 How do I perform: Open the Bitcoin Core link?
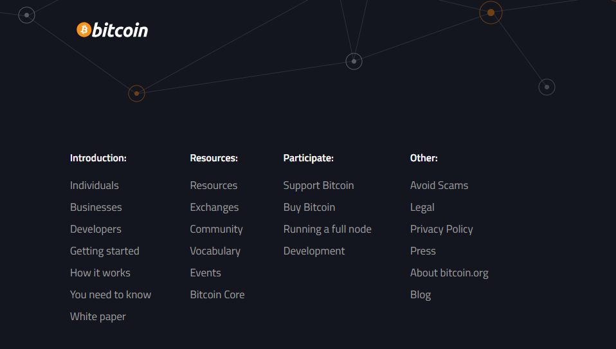tap(217, 294)
